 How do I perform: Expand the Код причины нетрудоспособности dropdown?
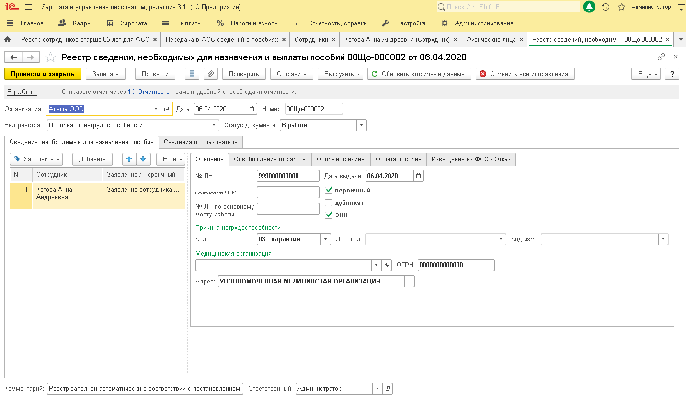[325, 239]
